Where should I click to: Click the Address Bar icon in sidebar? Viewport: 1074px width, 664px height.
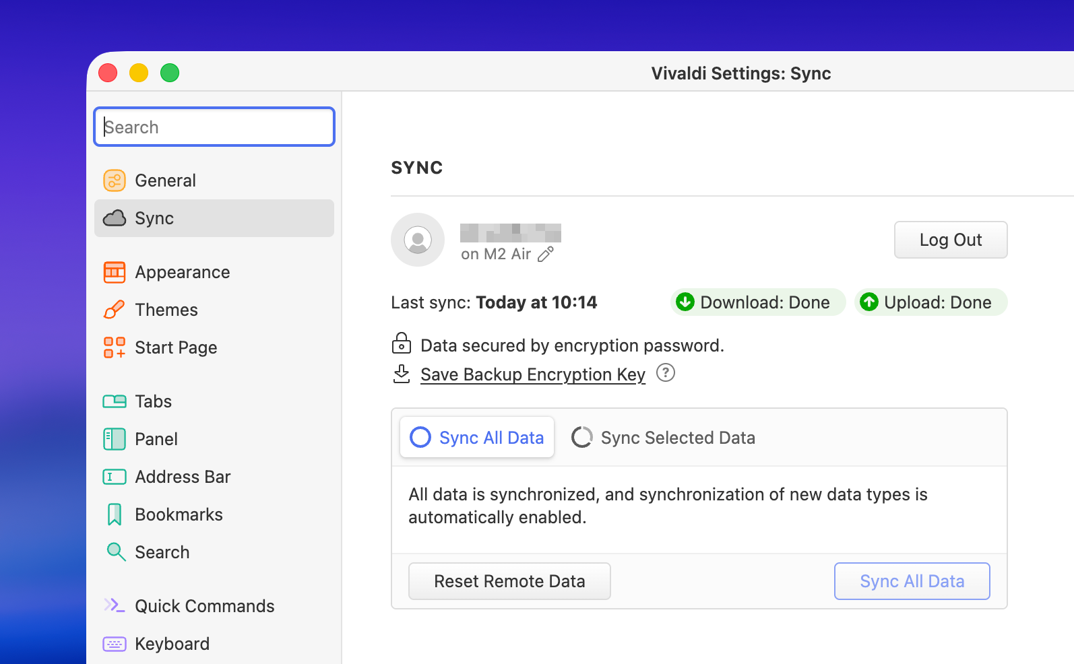point(115,477)
